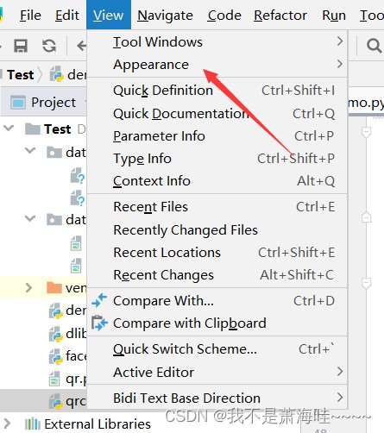This screenshot has height=433, width=384.
Task: Click the Back navigation arrow icon
Action: (82, 46)
